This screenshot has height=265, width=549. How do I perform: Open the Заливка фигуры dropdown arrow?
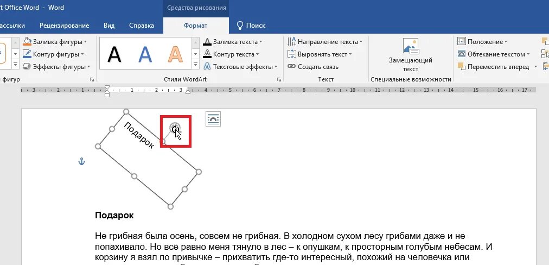point(85,42)
